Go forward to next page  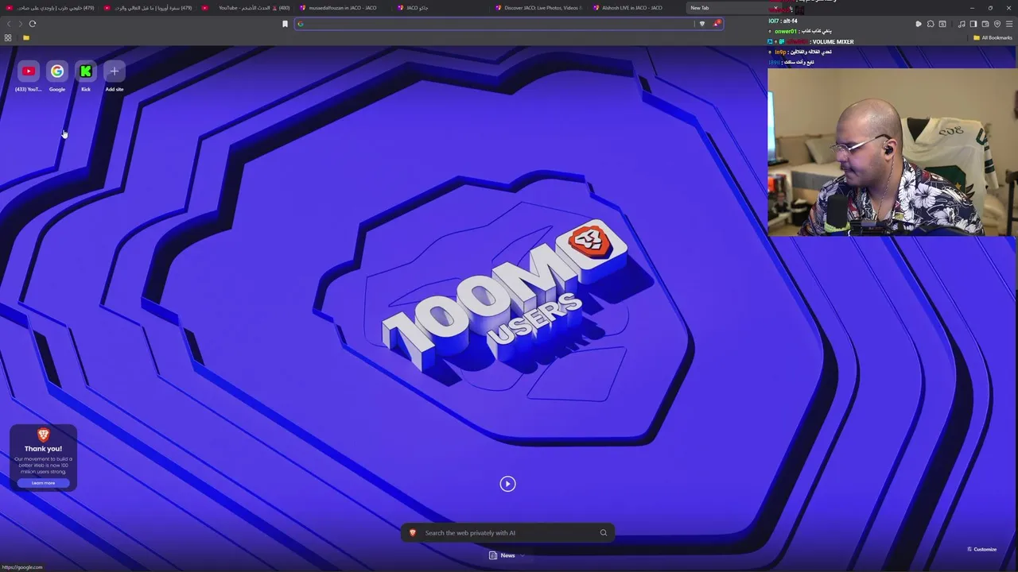[x=21, y=24]
